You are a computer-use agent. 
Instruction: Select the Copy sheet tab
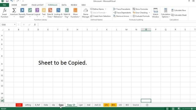(61, 105)
